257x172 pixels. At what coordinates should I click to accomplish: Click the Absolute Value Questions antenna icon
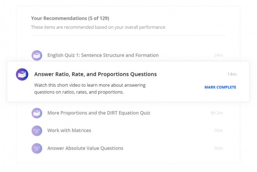coord(36,148)
